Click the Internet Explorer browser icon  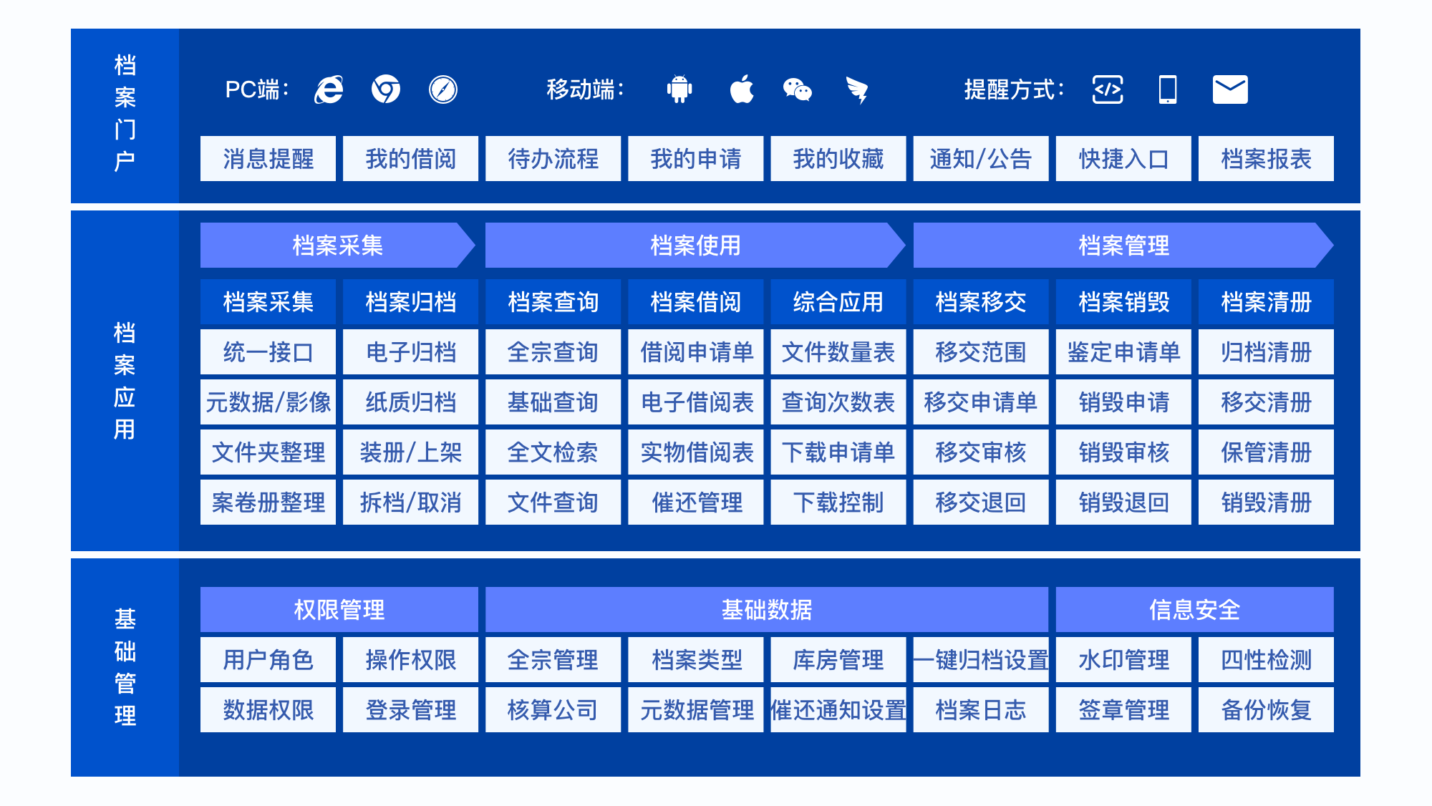point(329,89)
